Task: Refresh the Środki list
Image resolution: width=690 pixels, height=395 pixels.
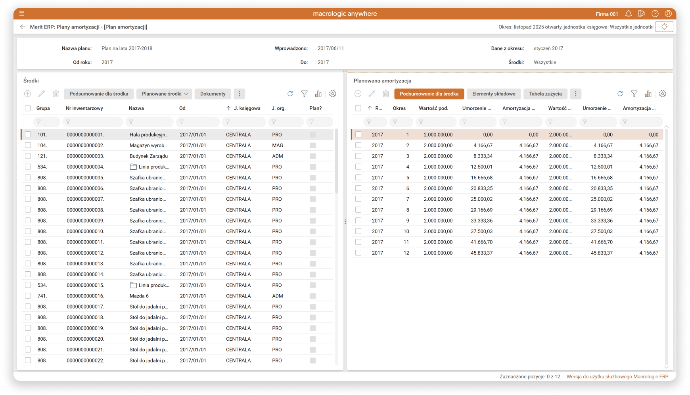Action: 290,94
